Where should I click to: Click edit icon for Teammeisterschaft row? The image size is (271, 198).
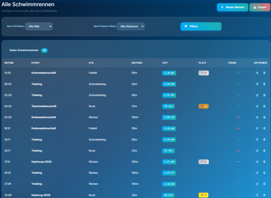(257, 106)
